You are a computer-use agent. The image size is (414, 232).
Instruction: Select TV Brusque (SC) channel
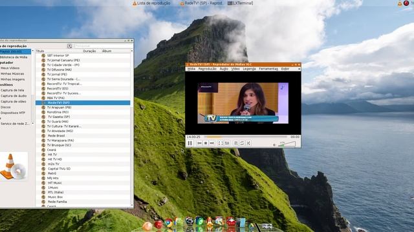[x=83, y=145]
